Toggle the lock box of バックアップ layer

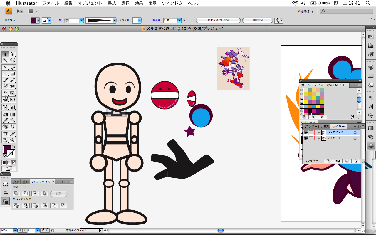(311, 132)
